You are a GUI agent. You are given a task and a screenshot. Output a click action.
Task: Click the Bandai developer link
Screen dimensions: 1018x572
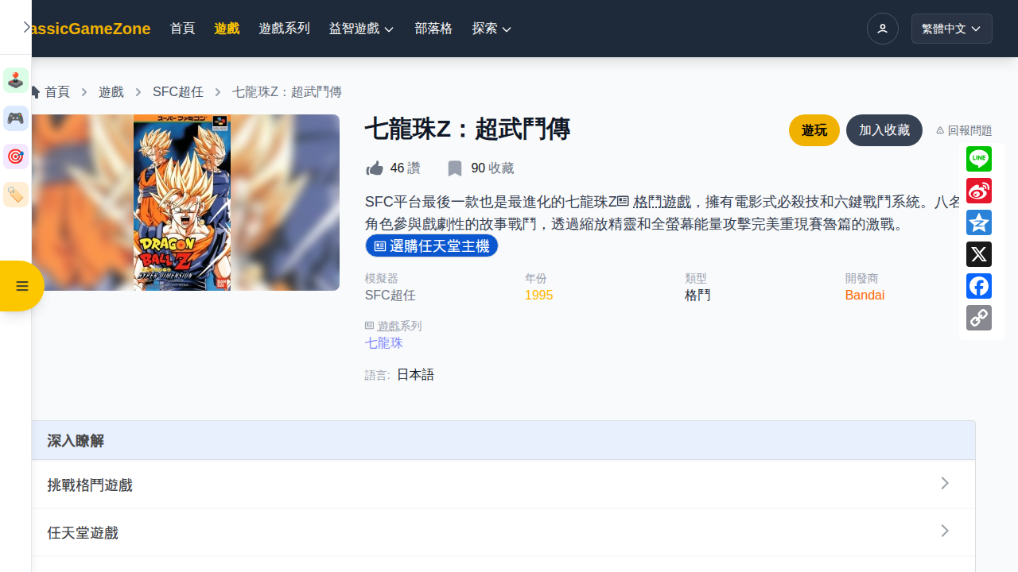[865, 296]
